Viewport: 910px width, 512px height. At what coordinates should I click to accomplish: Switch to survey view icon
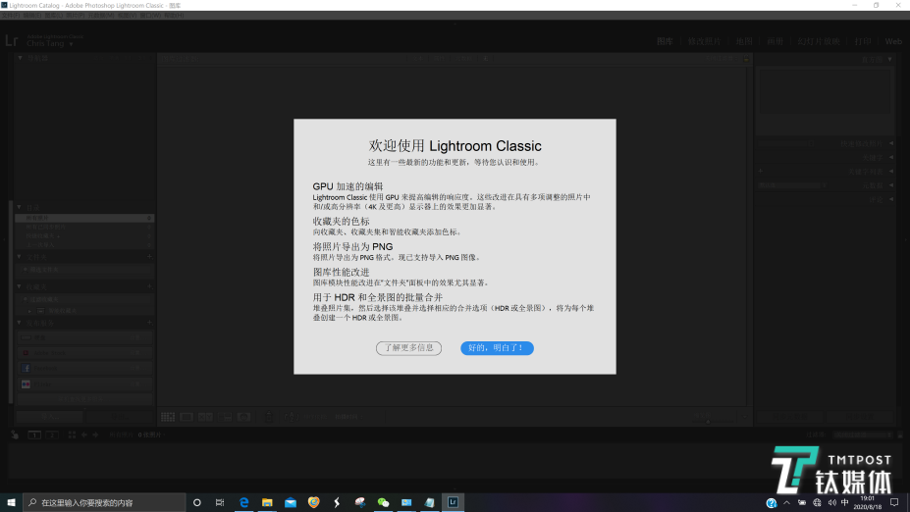click(225, 417)
